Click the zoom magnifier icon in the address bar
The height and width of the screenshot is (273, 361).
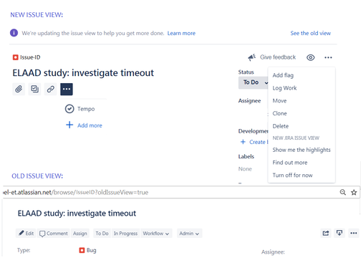pyautogui.click(x=343, y=192)
